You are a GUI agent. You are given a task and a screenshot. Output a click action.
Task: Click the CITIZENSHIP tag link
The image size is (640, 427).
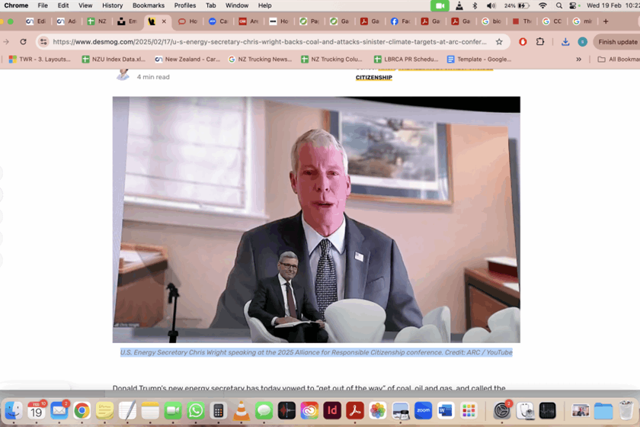point(373,78)
